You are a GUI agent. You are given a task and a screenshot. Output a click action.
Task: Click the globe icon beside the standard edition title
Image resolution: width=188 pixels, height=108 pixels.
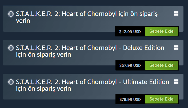click(x=11, y=14)
